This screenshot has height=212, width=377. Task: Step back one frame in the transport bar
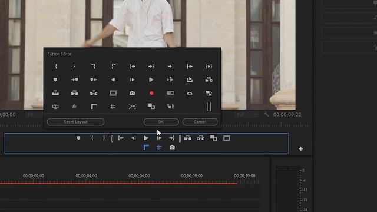click(x=134, y=138)
